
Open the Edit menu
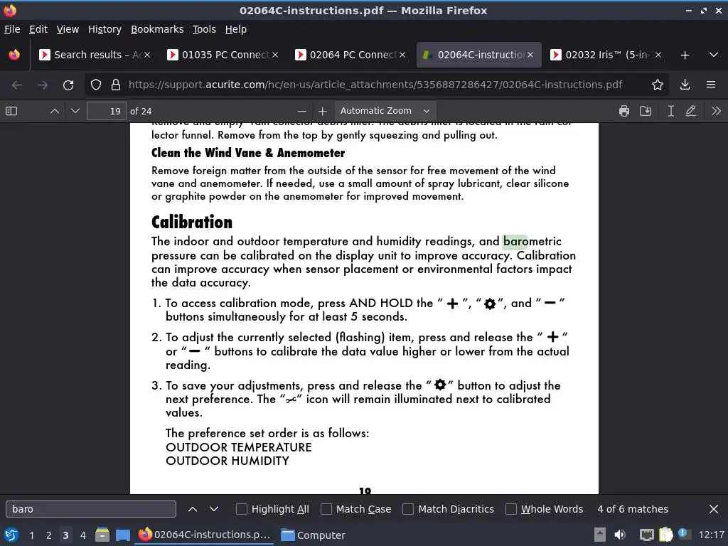[38, 29]
